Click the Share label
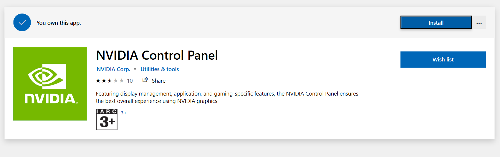The image size is (500, 157). pyautogui.click(x=158, y=81)
